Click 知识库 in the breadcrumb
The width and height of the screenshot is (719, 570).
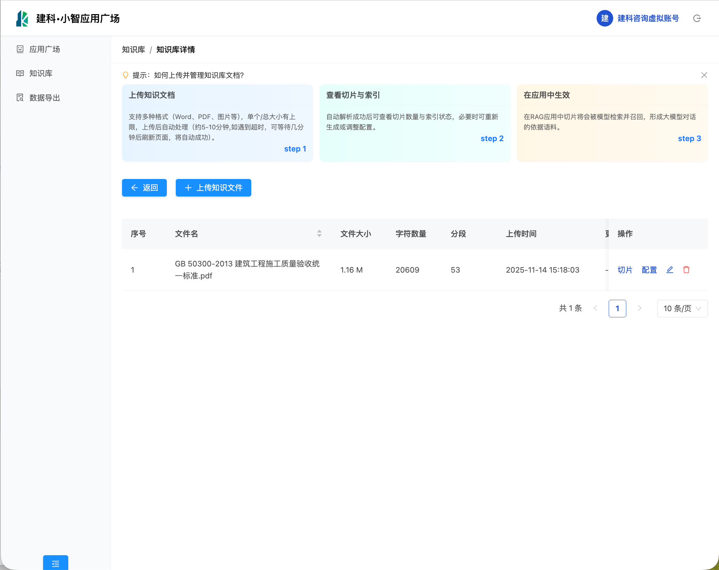coord(133,50)
